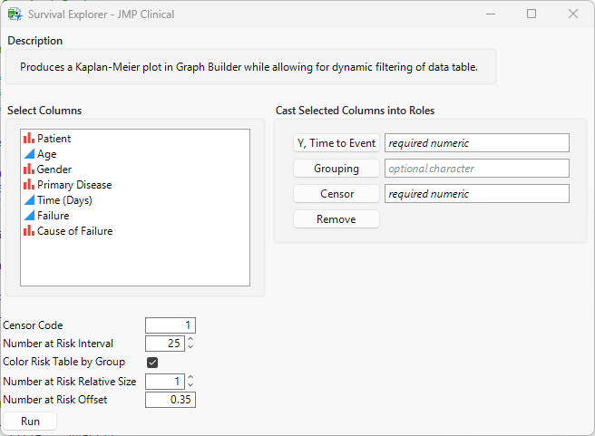The image size is (595, 436).
Task: Click the Failure column continuous icon
Action: (29, 216)
